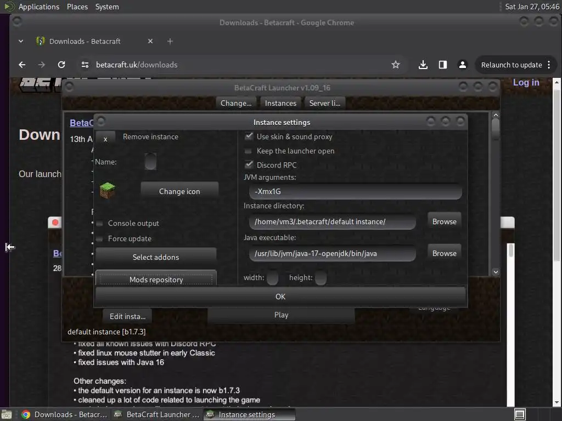Image resolution: width=562 pixels, height=421 pixels.
Task: Expand the Chrome tab search chevron
Action: tap(21, 41)
